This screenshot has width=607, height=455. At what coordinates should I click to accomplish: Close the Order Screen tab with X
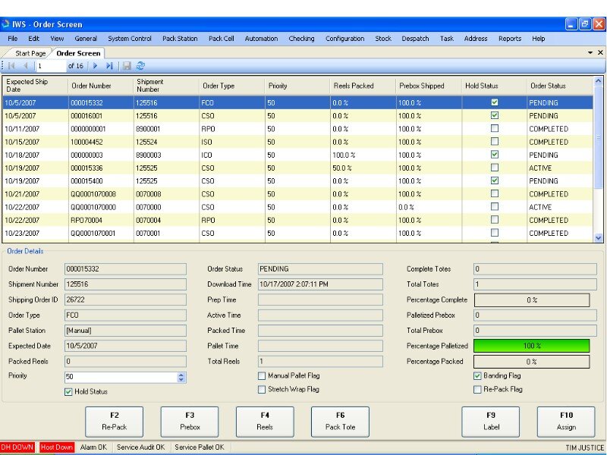tap(601, 52)
